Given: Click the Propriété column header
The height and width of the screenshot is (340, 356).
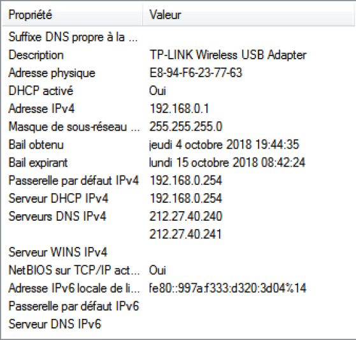Looking at the screenshot, I should pyautogui.click(x=72, y=15).
